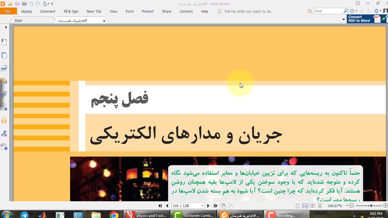The width and height of the screenshot is (388, 218).
Task: Jump to the last page
Action: pos(215,206)
